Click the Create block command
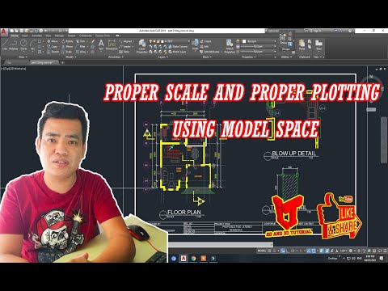This screenshot has width=388, height=291. 205,41
